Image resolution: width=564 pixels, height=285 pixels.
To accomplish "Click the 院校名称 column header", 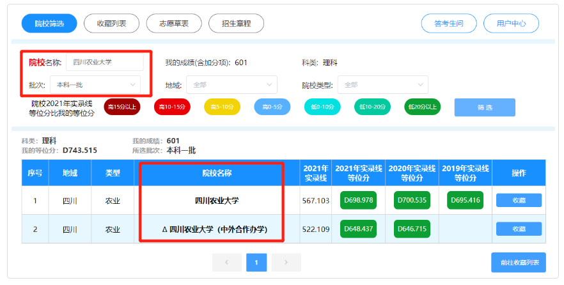I will click(x=217, y=173).
